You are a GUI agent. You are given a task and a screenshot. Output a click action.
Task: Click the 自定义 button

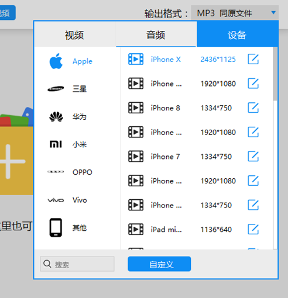159,264
